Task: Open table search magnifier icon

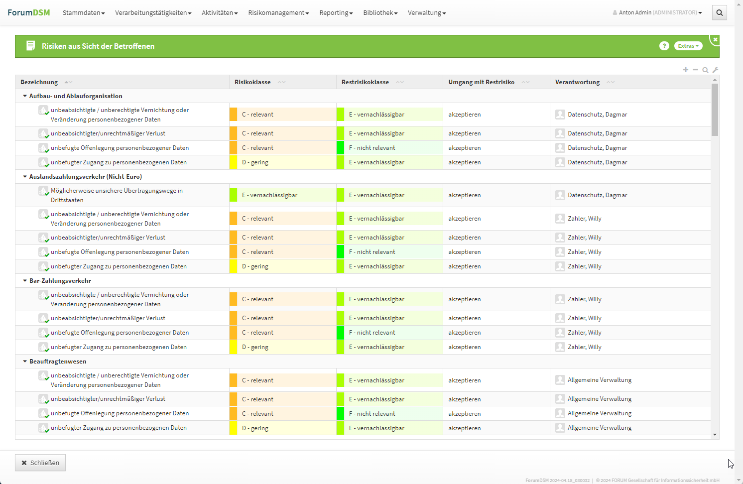Action: [705, 70]
